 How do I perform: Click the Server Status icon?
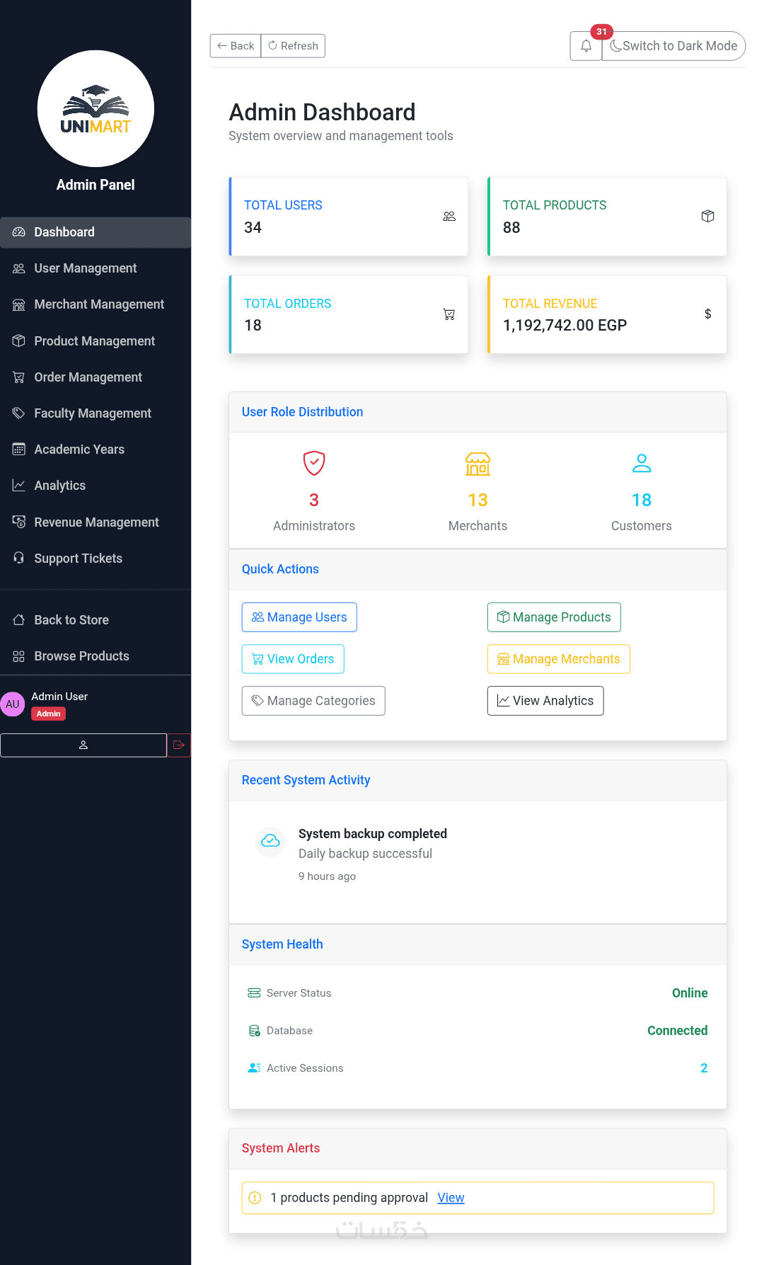(x=254, y=993)
